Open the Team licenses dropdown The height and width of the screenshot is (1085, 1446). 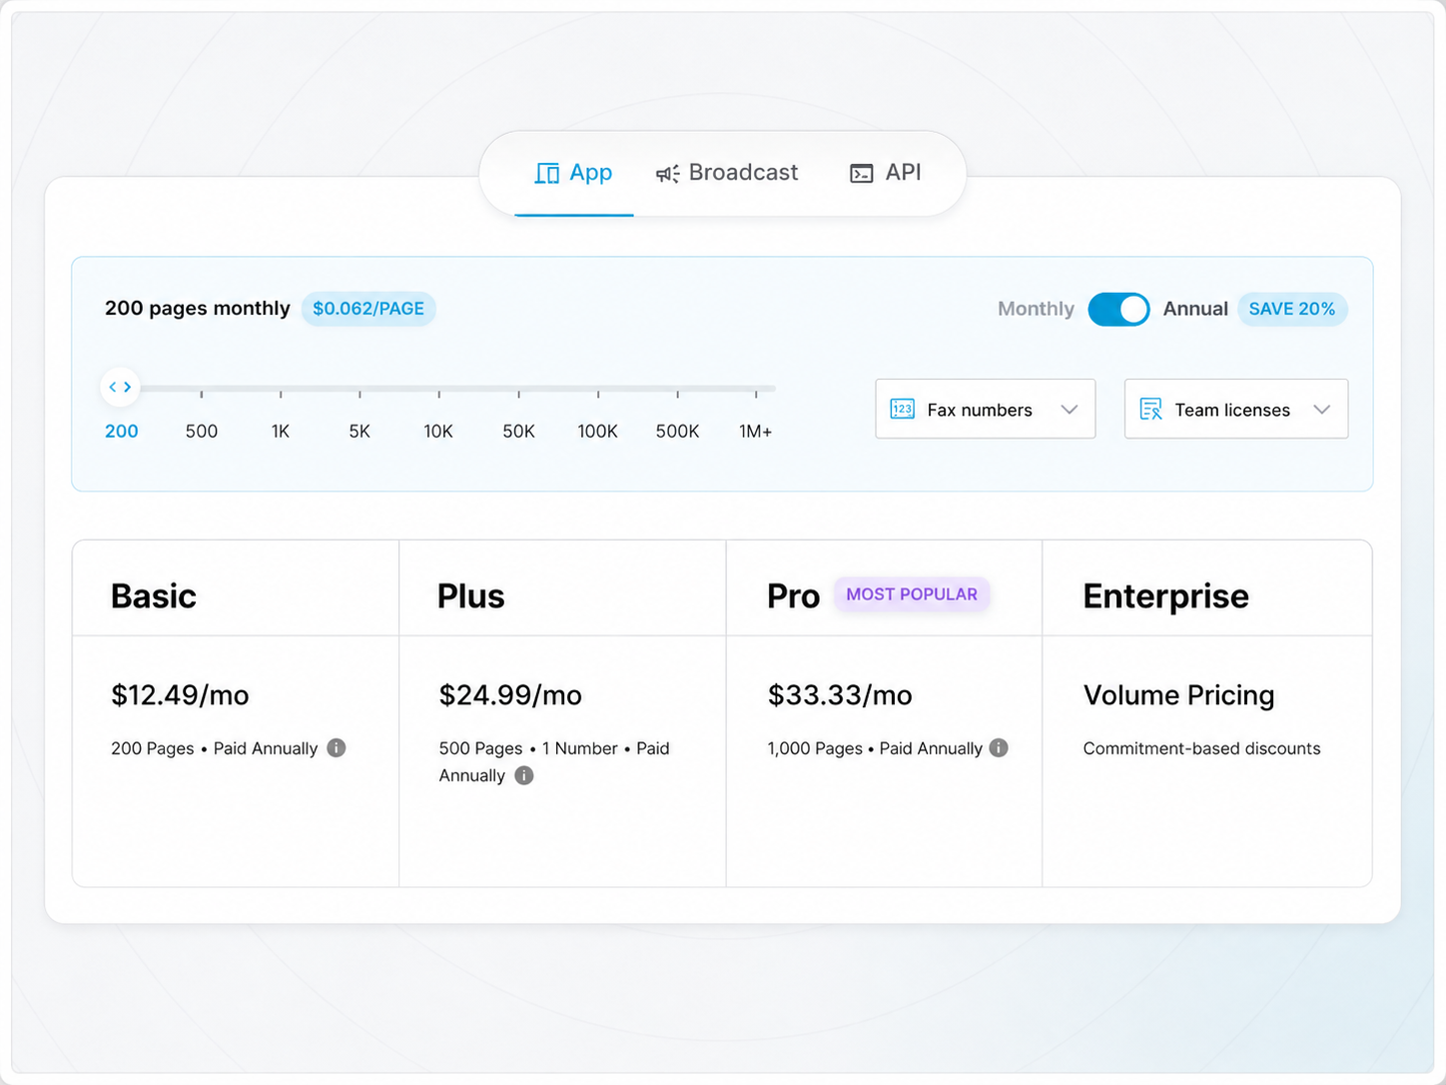pos(1236,409)
